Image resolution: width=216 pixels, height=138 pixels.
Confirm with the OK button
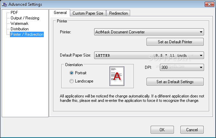click(x=162, y=129)
